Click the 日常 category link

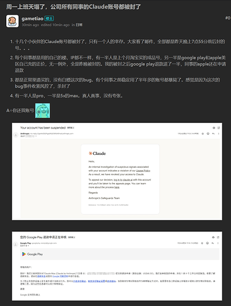coord(79,25)
